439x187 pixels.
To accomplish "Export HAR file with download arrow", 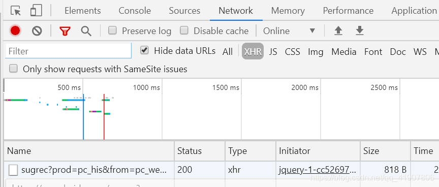I will [x=360, y=31].
